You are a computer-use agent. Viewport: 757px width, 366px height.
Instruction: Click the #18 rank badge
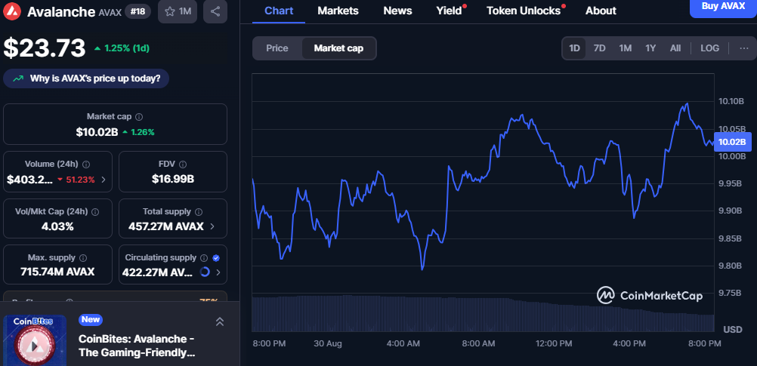(x=137, y=11)
